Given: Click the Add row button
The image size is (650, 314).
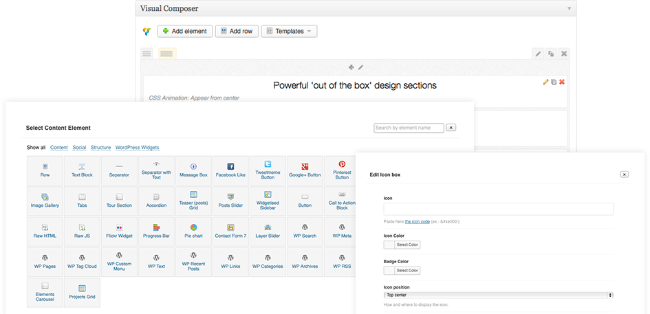Looking at the screenshot, I should click(237, 31).
